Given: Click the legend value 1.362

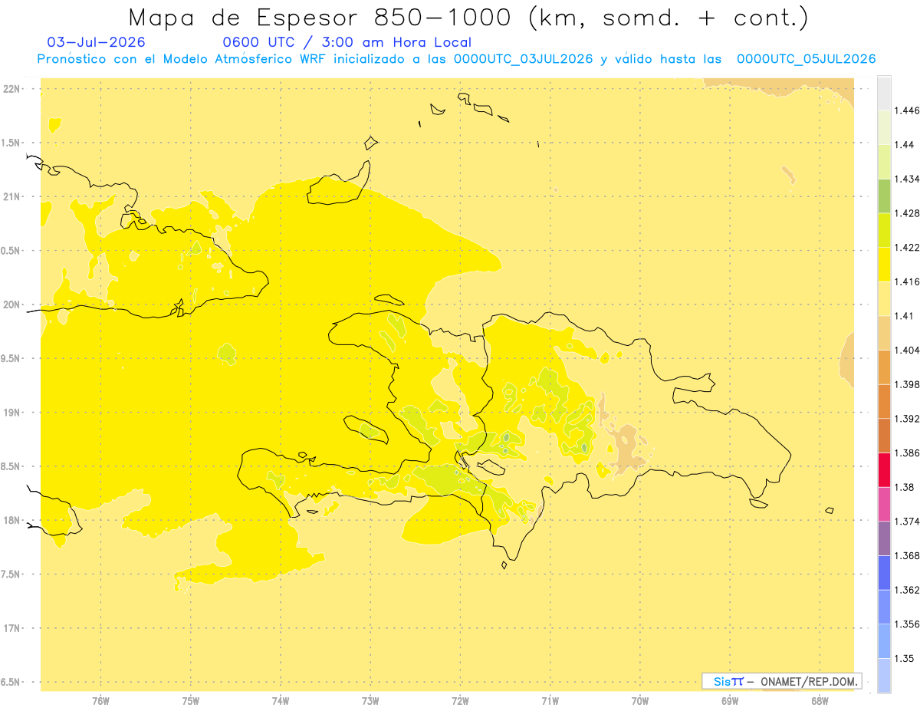Looking at the screenshot, I should coord(906,590).
